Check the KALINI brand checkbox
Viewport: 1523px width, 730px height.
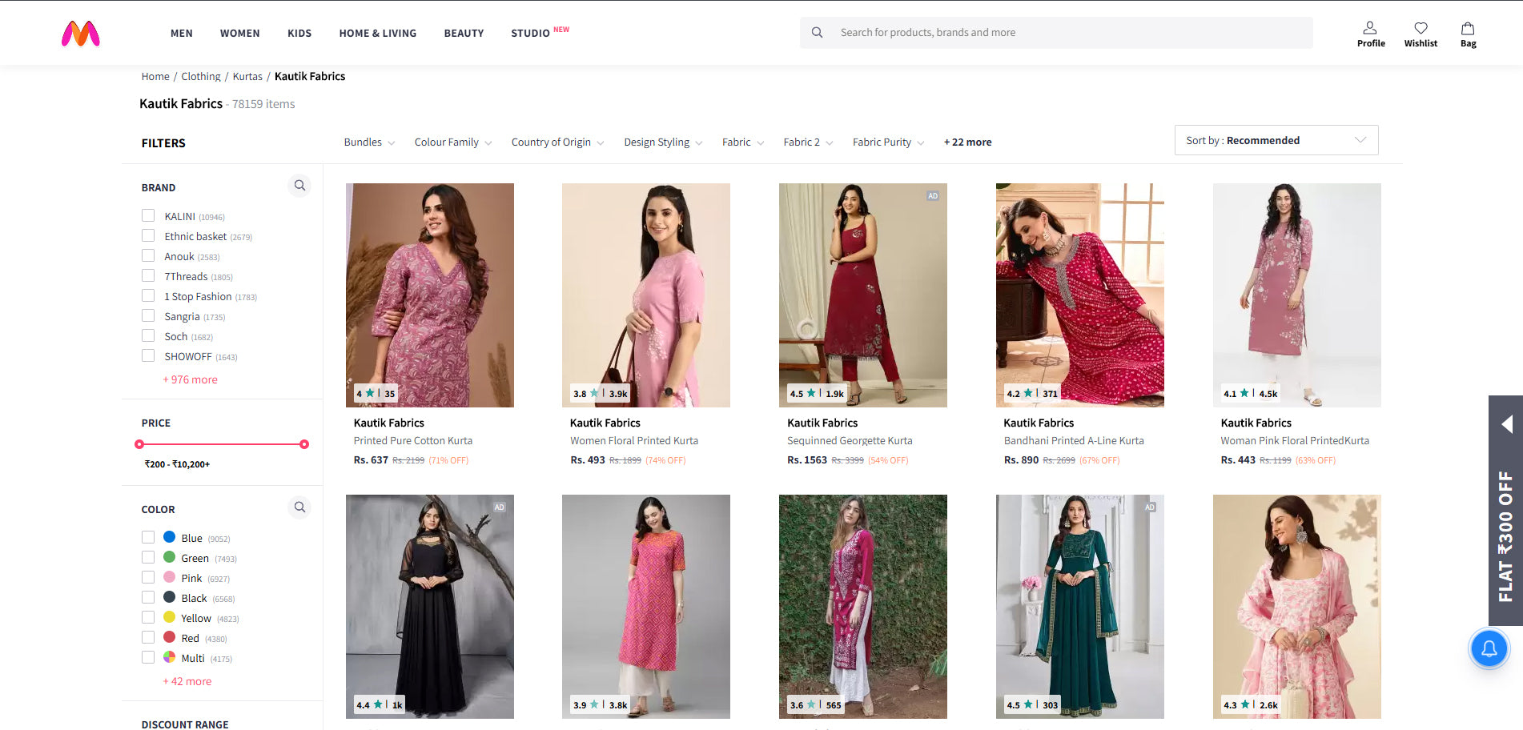coord(148,216)
